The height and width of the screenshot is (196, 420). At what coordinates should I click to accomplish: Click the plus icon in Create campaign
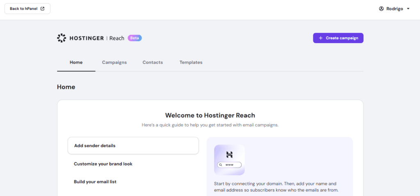pyautogui.click(x=321, y=38)
